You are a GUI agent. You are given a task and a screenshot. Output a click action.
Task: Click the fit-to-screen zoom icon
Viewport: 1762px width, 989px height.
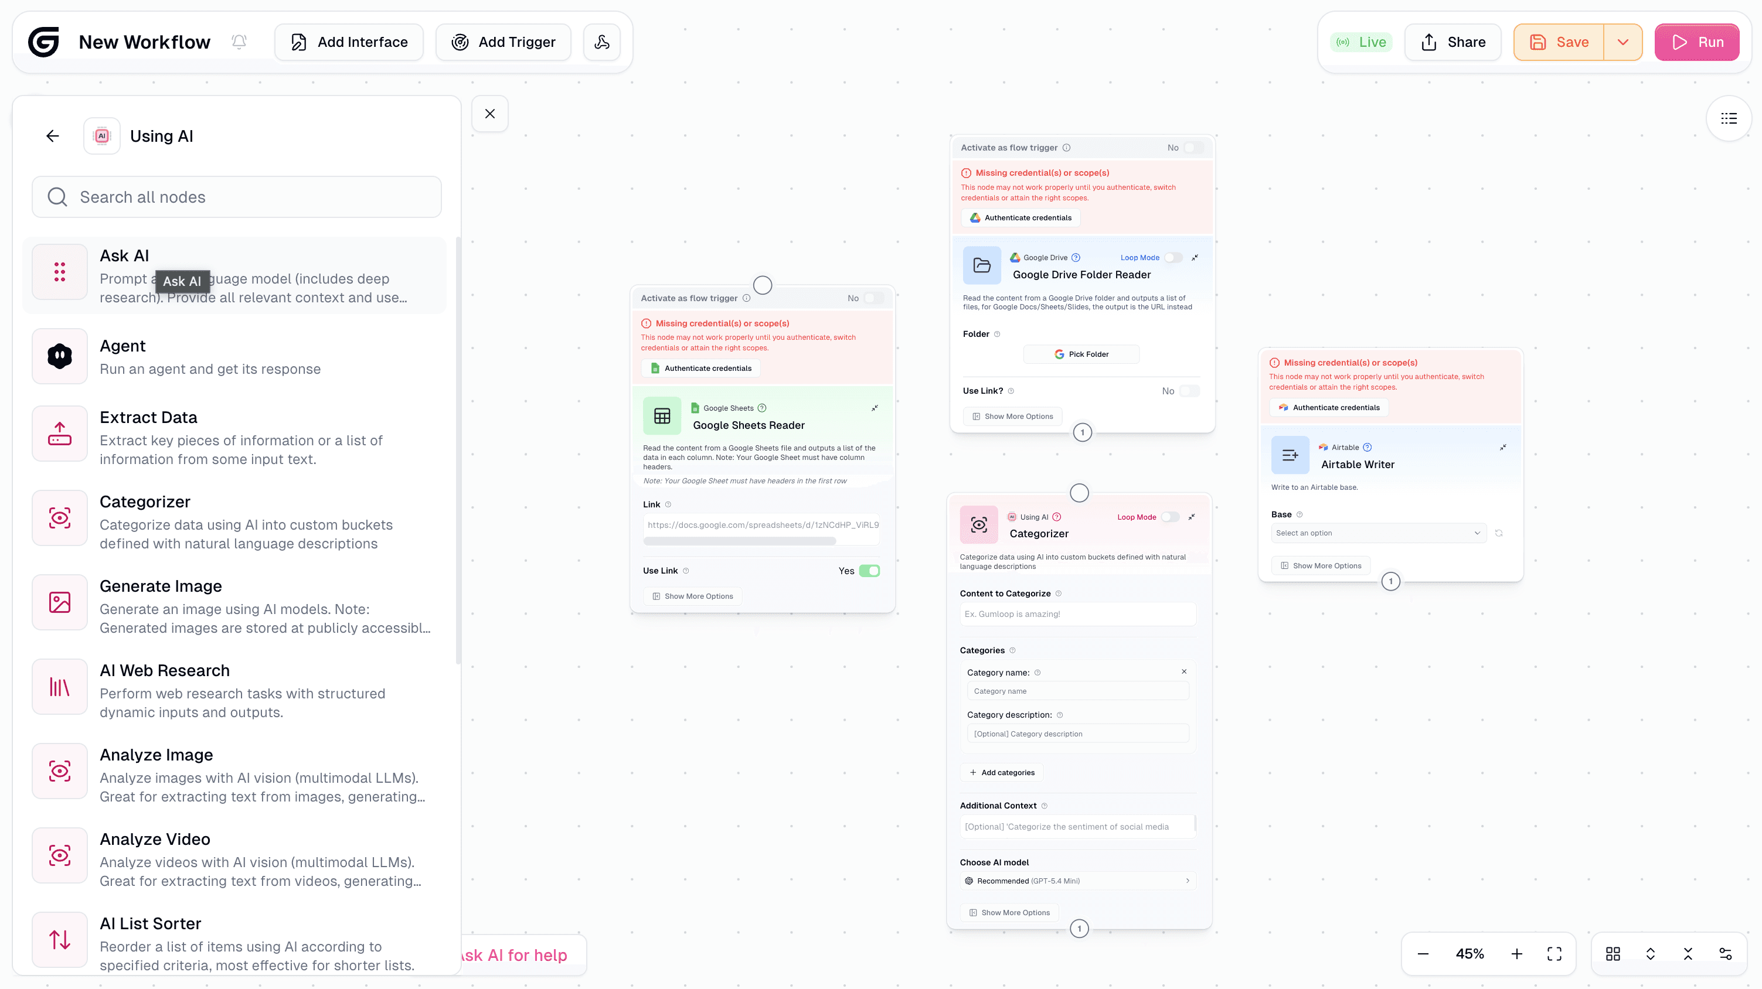pyautogui.click(x=1554, y=953)
